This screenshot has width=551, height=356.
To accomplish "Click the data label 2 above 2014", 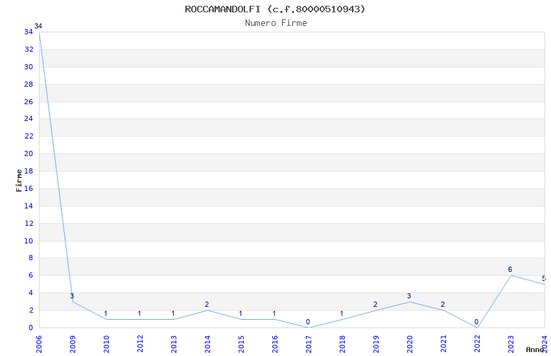I will pos(207,304).
